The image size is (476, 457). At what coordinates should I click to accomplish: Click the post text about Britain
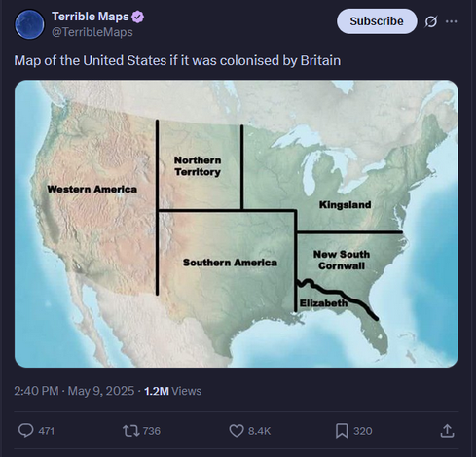click(177, 60)
